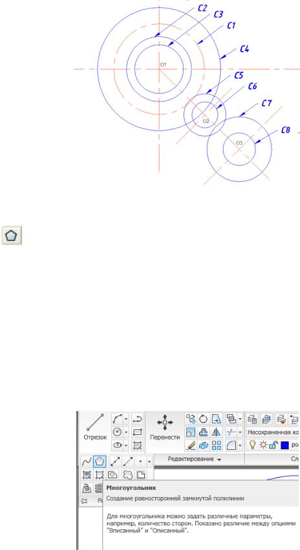Image resolution: width=300 pixels, height=550 pixels.
Task: Click the C7 label in drawing
Action: click(x=266, y=103)
